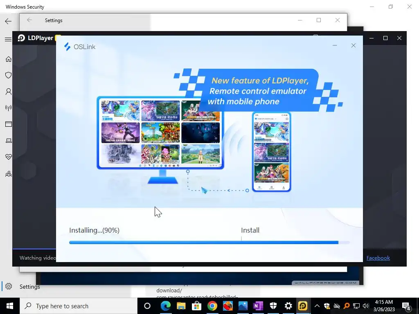419x314 pixels.
Task: Click the Installing...(90%) status text
Action: [95, 230]
